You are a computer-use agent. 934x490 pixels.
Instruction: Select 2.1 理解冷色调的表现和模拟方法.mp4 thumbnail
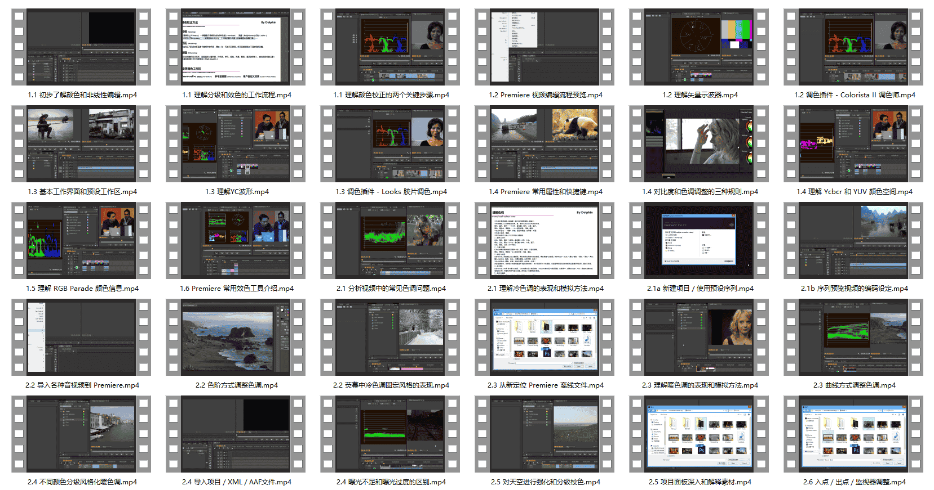[x=545, y=240]
